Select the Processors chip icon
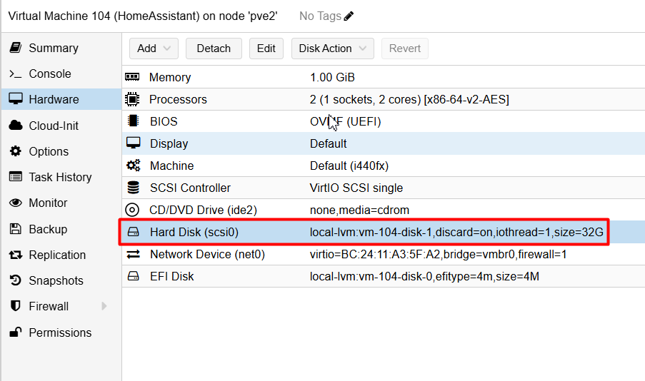Viewport: 645px width, 381px height. (132, 99)
